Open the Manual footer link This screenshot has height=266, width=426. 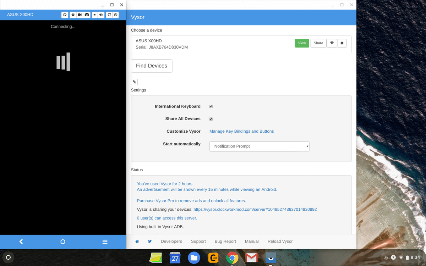point(252,241)
